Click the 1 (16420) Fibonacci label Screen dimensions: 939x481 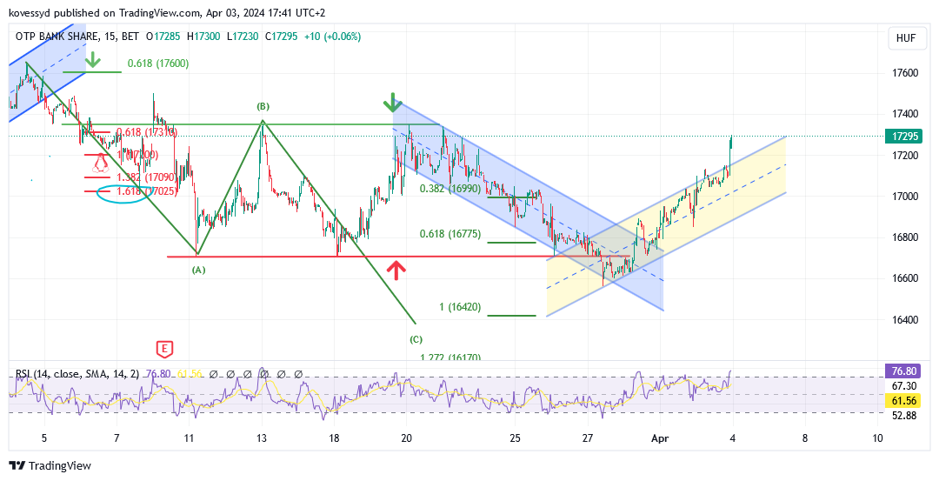[459, 307]
